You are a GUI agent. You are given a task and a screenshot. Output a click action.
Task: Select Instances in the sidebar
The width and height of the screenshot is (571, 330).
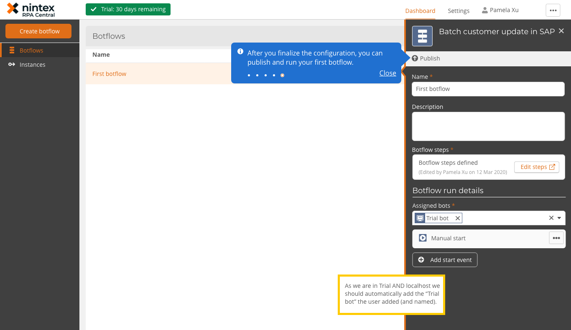pyautogui.click(x=40, y=65)
